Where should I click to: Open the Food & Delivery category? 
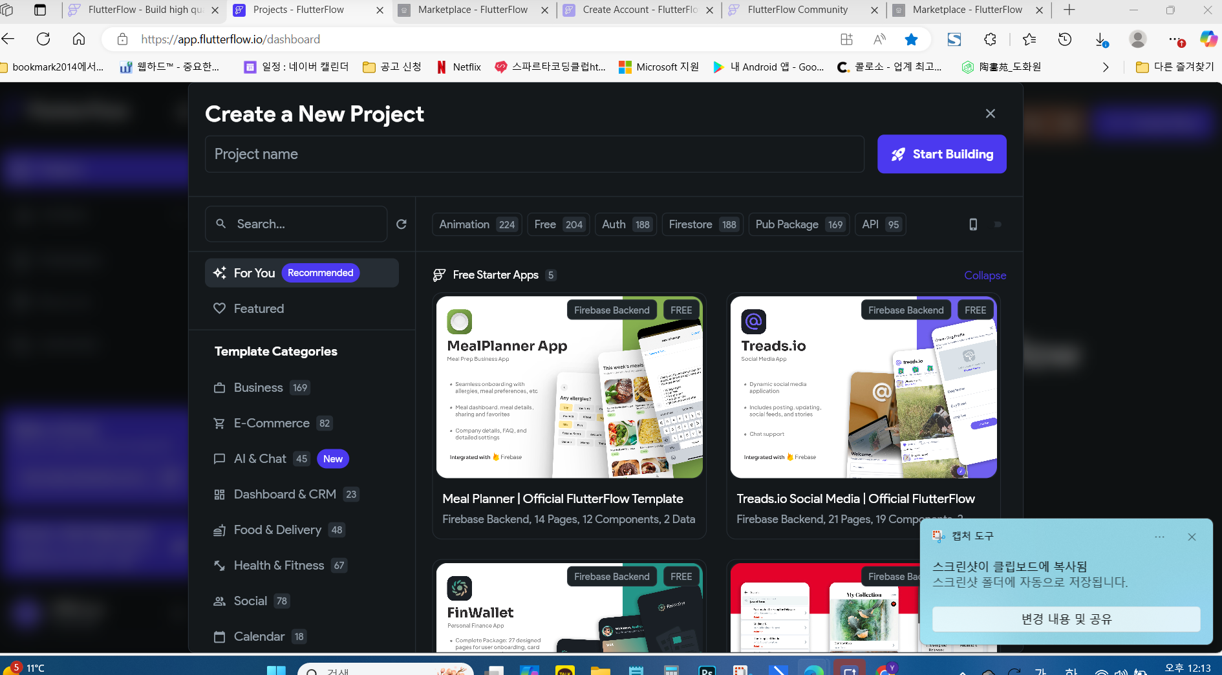[279, 530]
